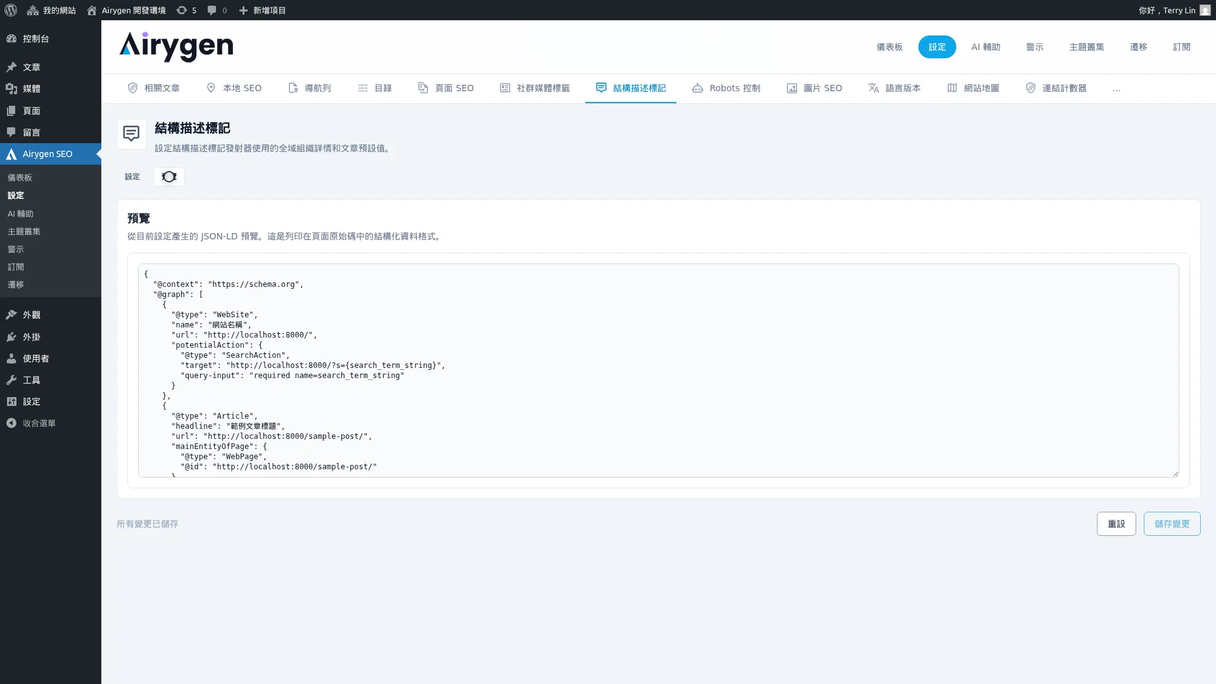
Task: Open the 相關文章 settings tab
Action: point(154,88)
